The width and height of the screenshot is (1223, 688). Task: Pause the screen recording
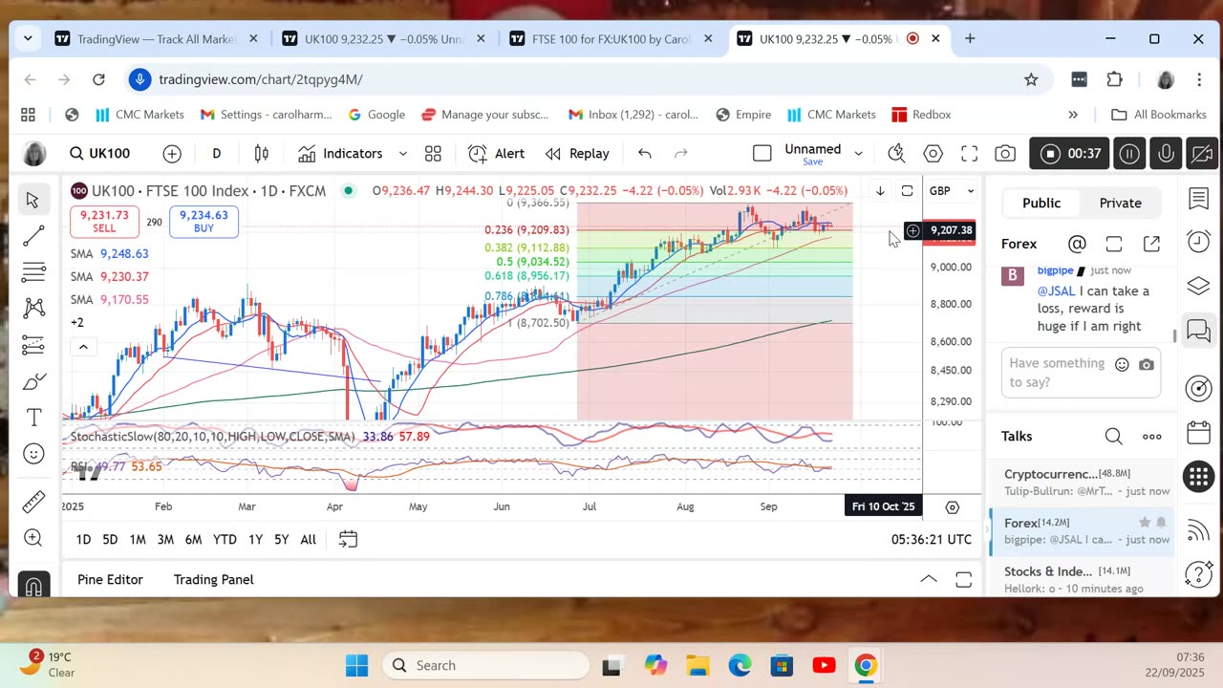coord(1129,154)
